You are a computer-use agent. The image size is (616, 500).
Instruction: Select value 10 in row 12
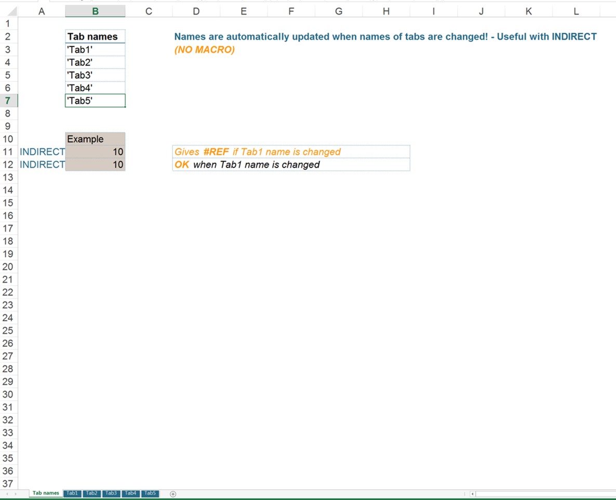[x=96, y=165]
